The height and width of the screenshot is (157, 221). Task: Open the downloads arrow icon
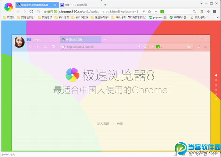pyautogui.click(x=208, y=12)
